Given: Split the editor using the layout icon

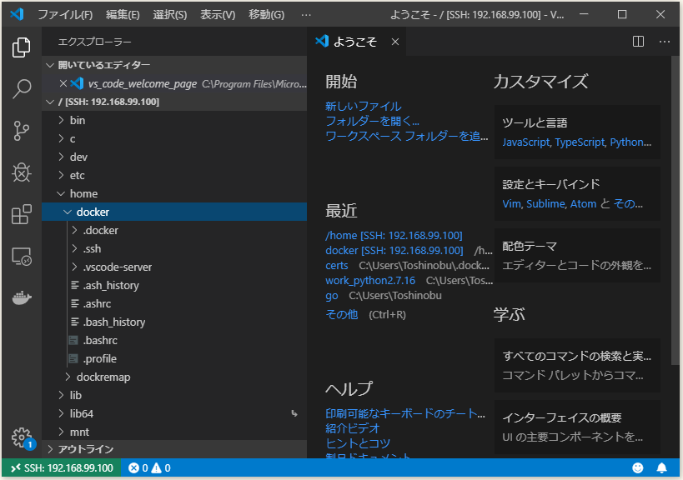Looking at the screenshot, I should [638, 41].
